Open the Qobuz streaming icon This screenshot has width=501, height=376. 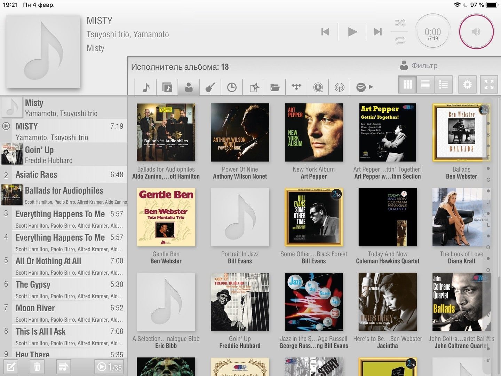point(318,87)
